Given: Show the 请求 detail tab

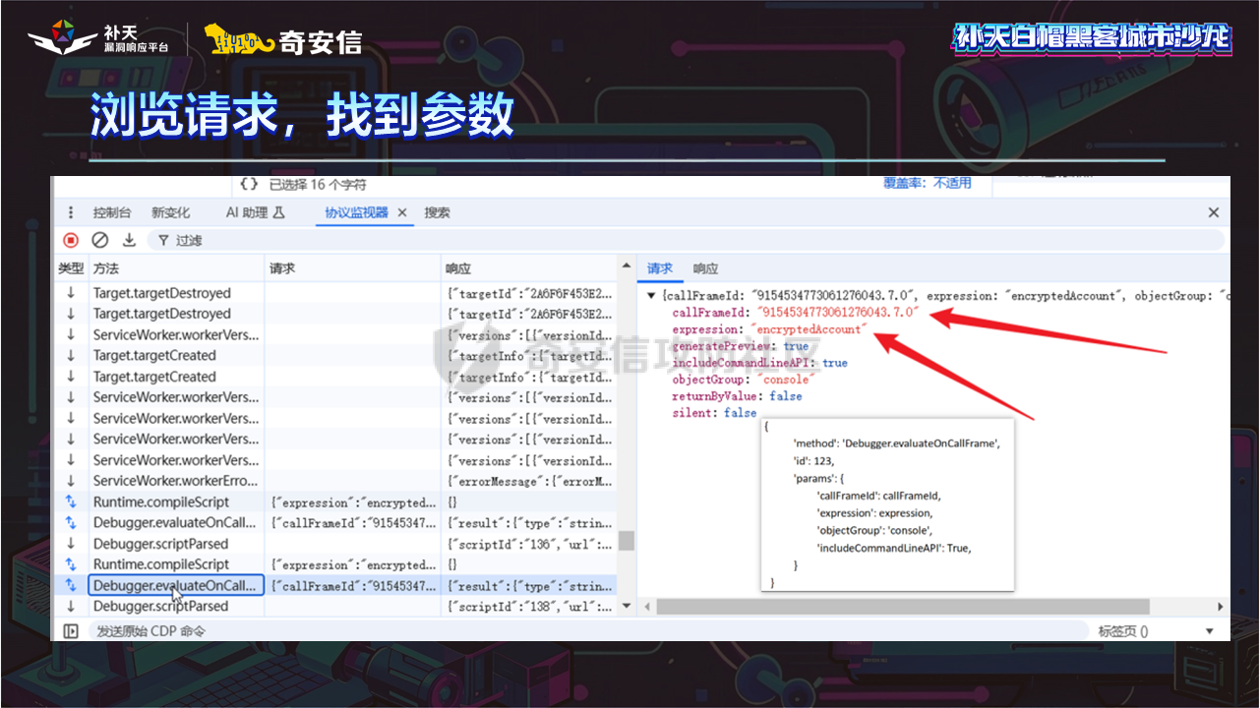Looking at the screenshot, I should pyautogui.click(x=660, y=268).
